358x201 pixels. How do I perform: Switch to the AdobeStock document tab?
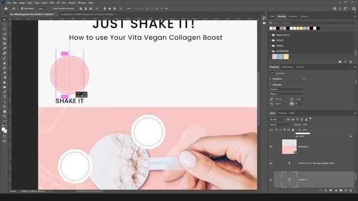88,15
